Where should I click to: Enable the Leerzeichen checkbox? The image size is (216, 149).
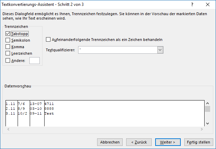[x=8, y=53]
